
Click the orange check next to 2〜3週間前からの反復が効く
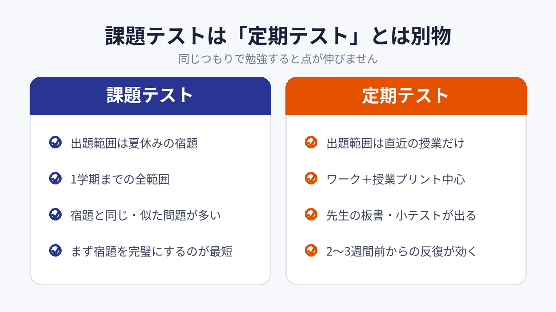point(311,251)
